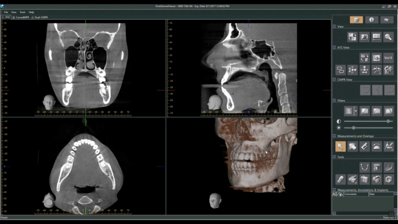
Task: Click the Date column header
Action: pyautogui.click(x=381, y=194)
